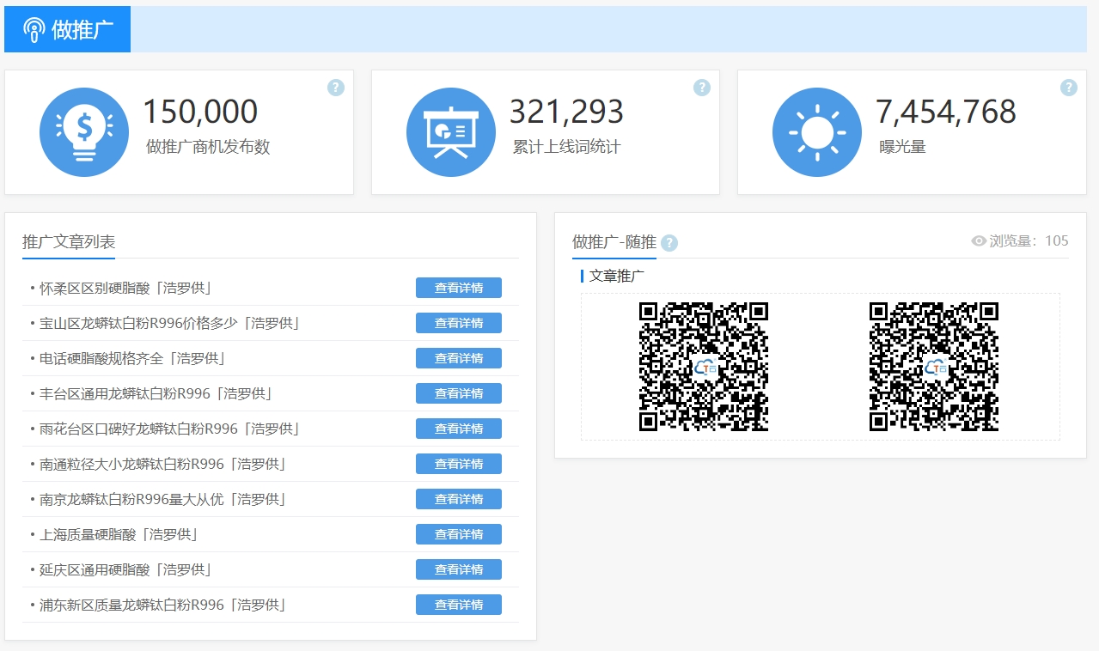Select the 做推广 header tab
This screenshot has width=1099, height=651.
tap(82, 30)
